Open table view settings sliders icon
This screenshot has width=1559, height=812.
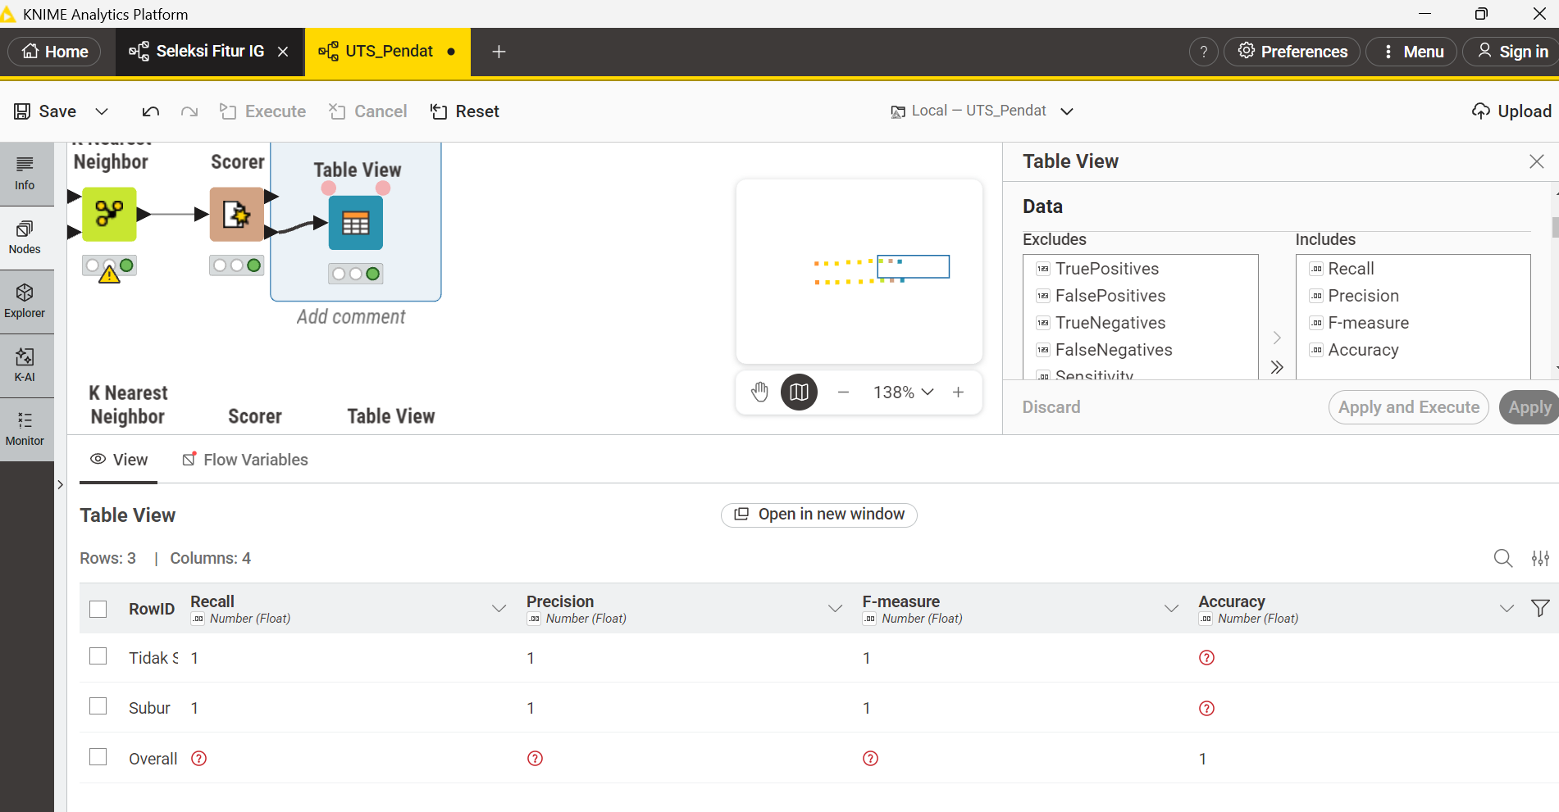tap(1540, 559)
